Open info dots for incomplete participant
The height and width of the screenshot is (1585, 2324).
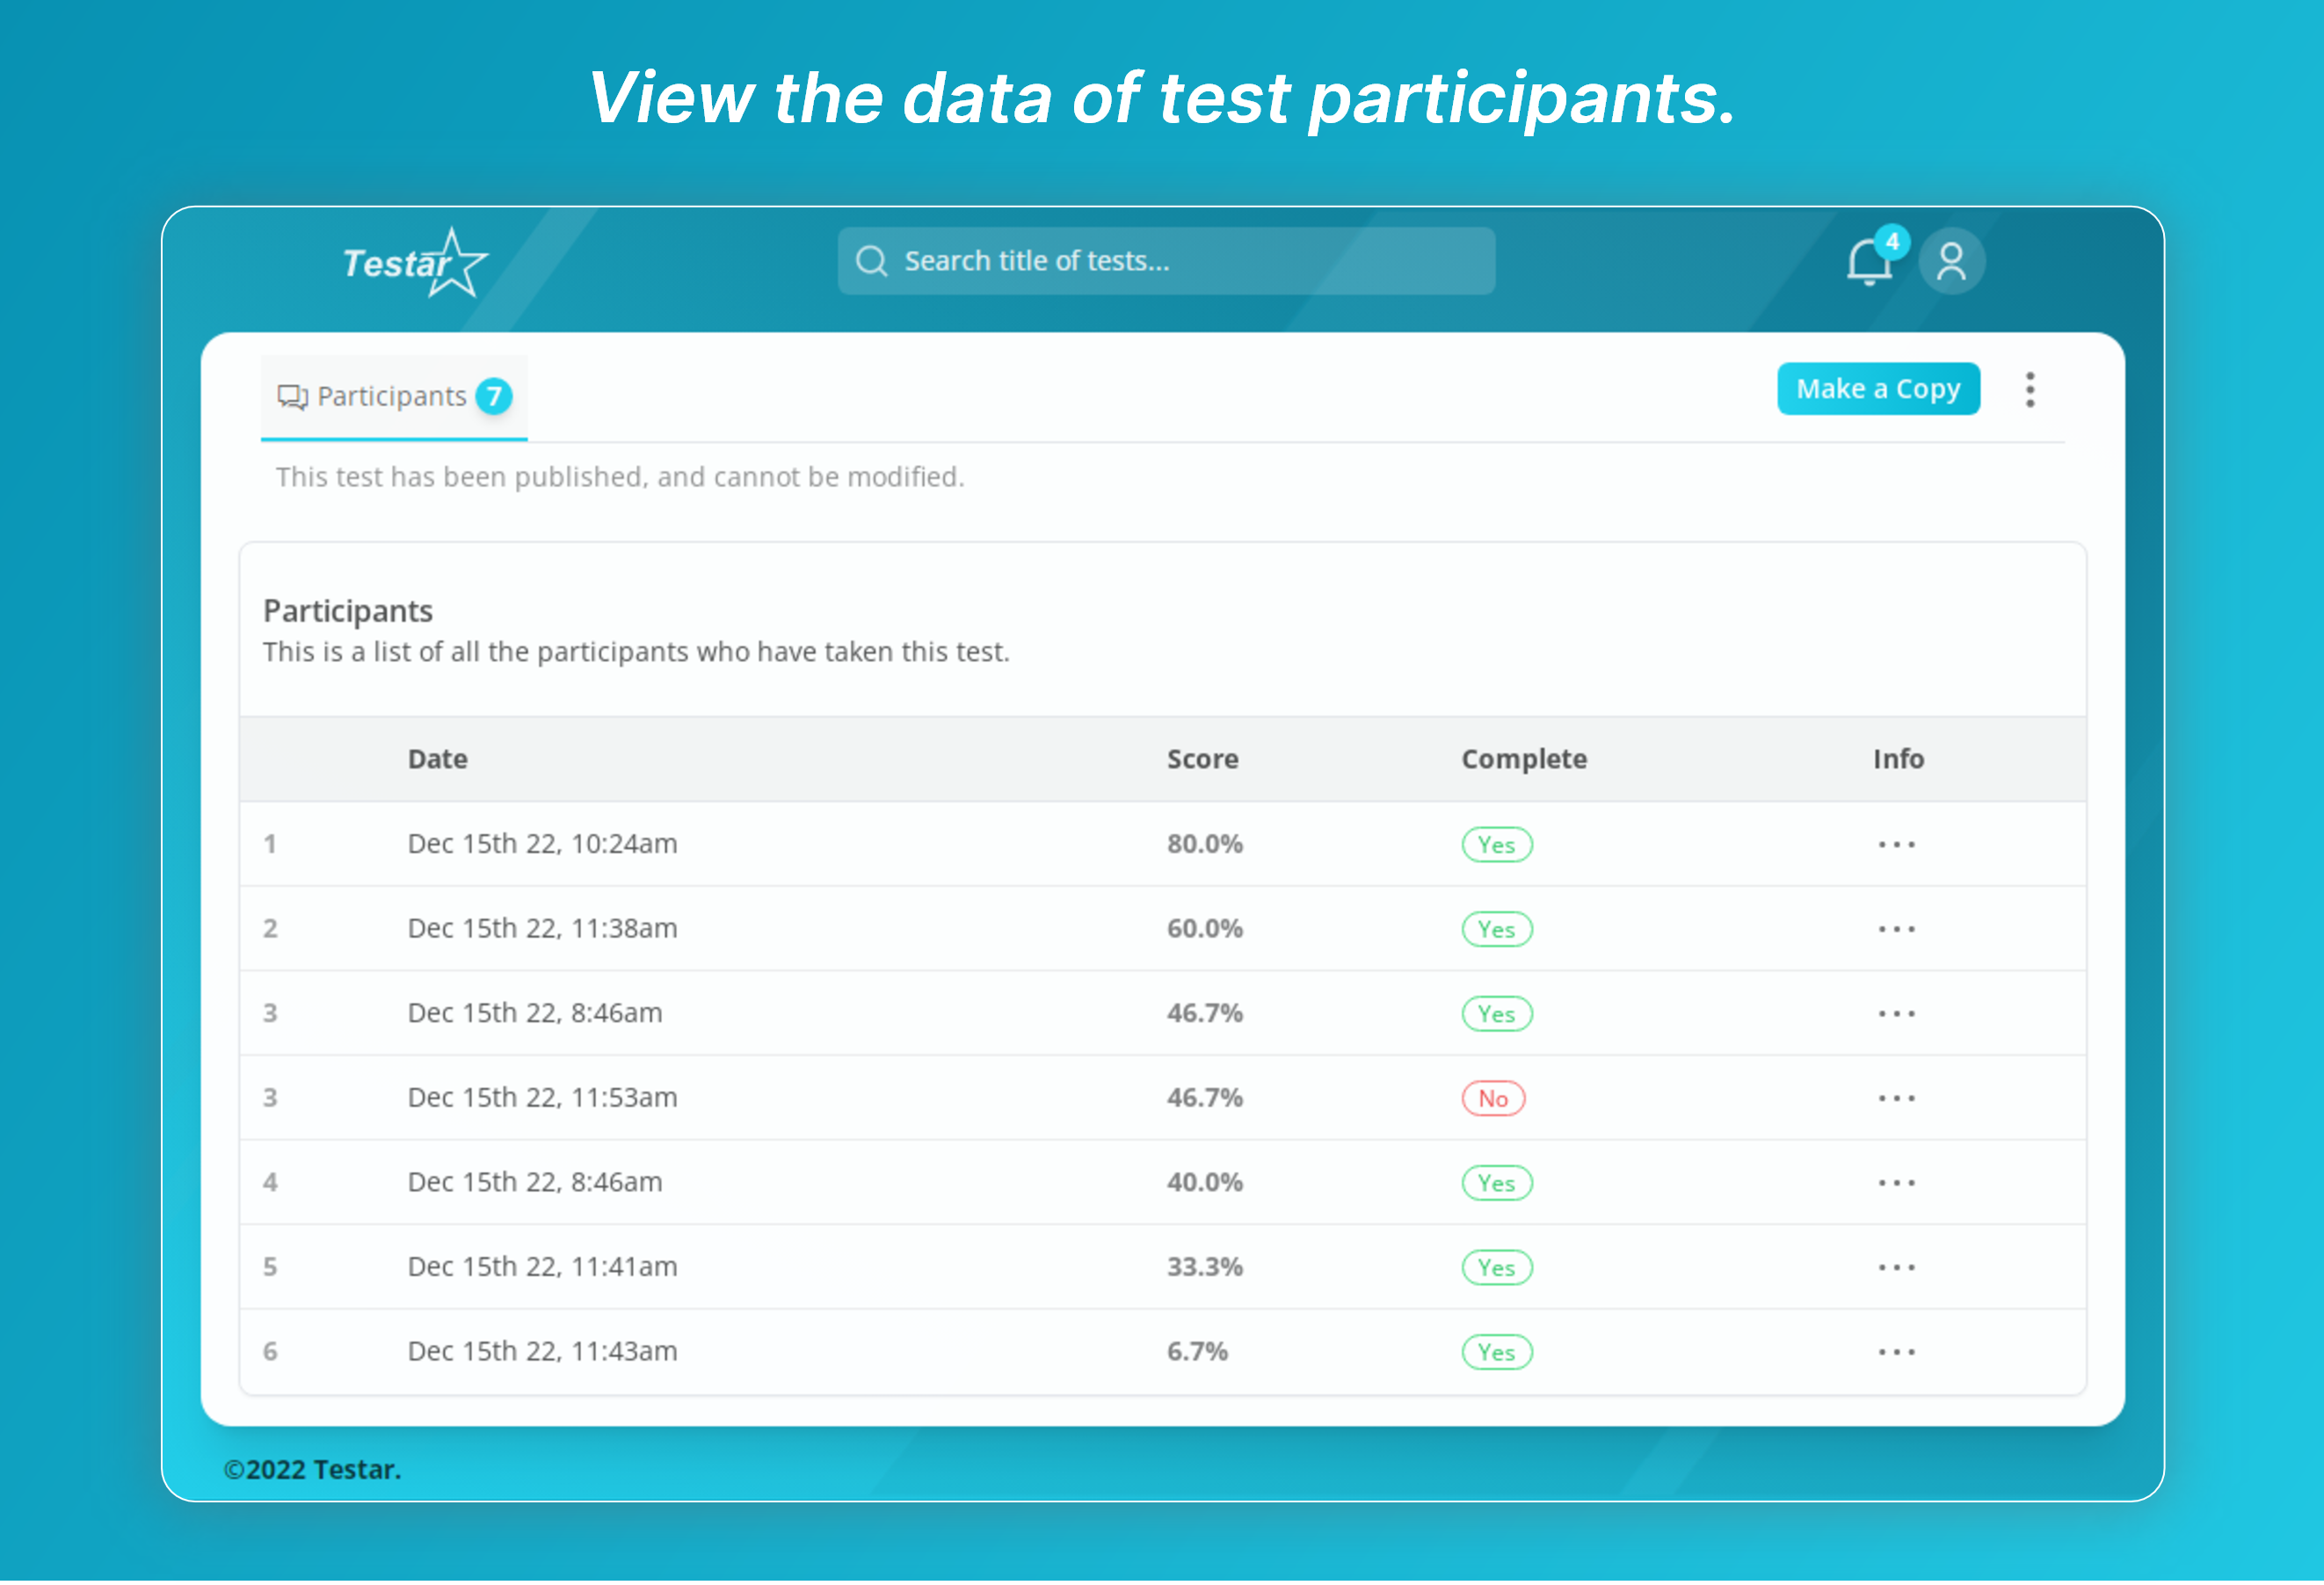coord(1896,1098)
